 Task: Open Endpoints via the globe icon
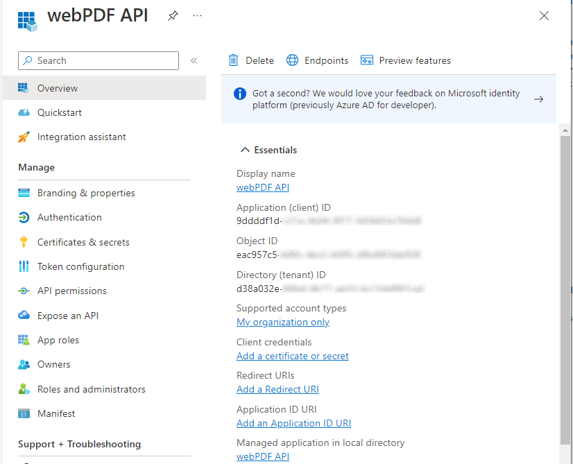[x=293, y=60]
